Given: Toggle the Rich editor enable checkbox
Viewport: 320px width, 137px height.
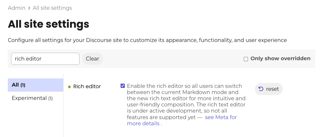Looking at the screenshot, I should pos(123,86).
